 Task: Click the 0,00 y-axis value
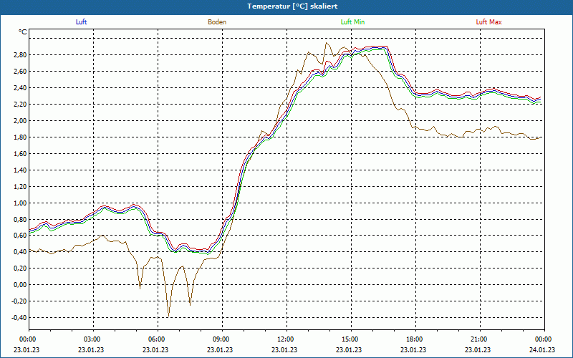pos(20,284)
